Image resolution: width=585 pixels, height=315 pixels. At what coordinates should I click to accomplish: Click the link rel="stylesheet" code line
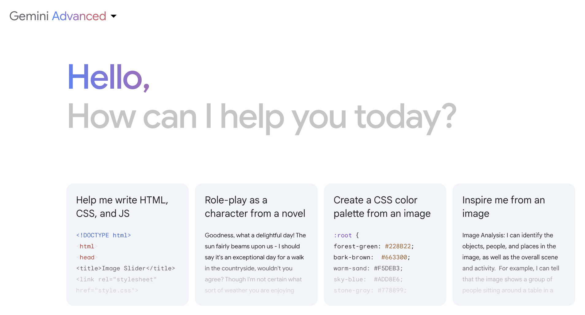click(116, 279)
